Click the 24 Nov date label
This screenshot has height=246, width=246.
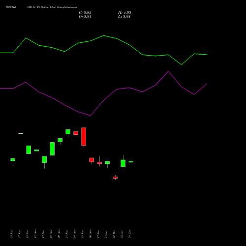(75, 234)
